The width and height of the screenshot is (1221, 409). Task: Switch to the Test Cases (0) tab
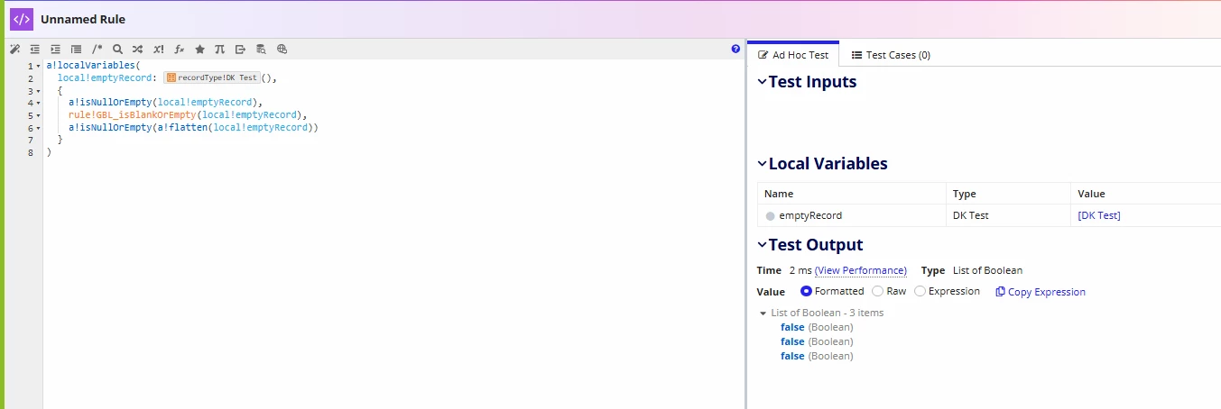tap(891, 55)
